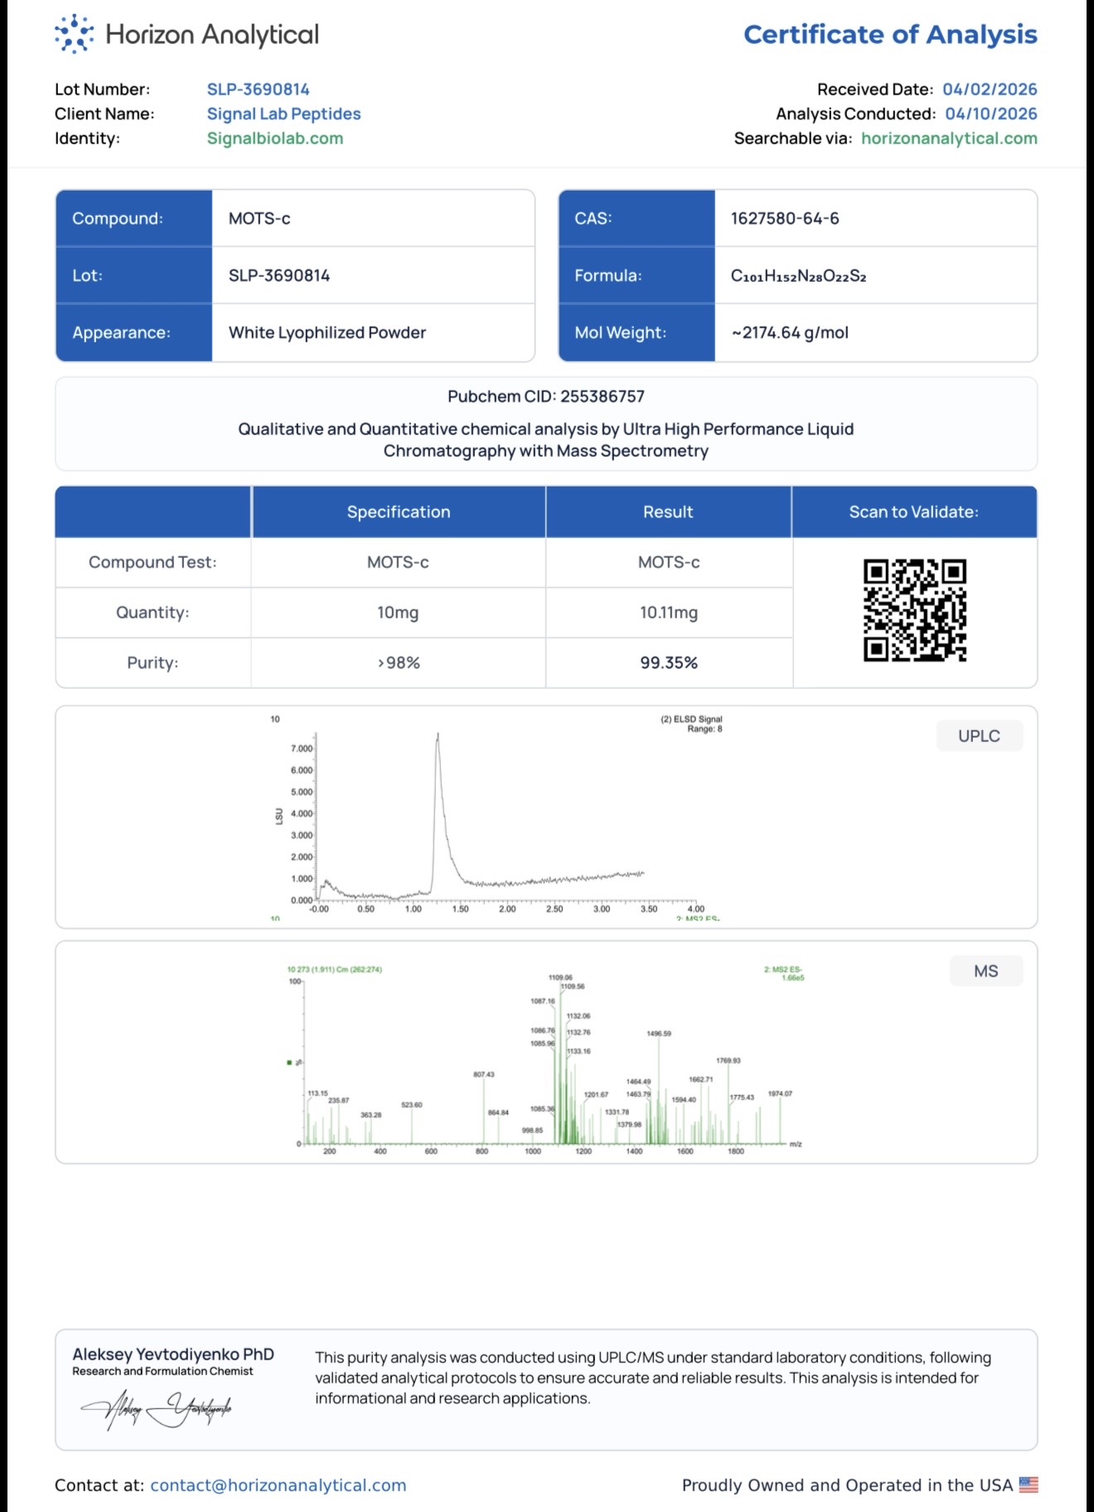
Task: Select the >98% purity specification
Action: tap(399, 662)
